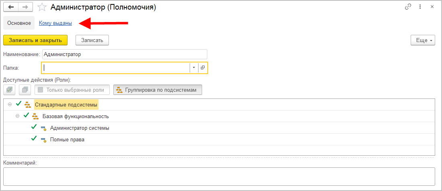Click the forward navigation arrow
Viewport: 442px width, 191px height.
25,7
